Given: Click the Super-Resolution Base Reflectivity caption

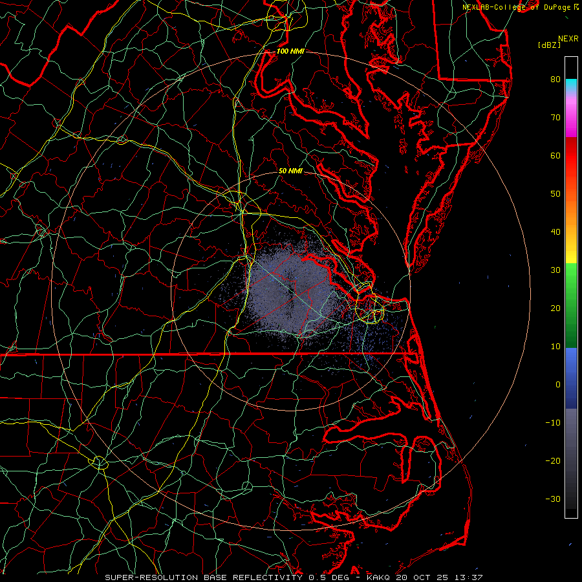Looking at the screenshot, I should click(203, 577).
